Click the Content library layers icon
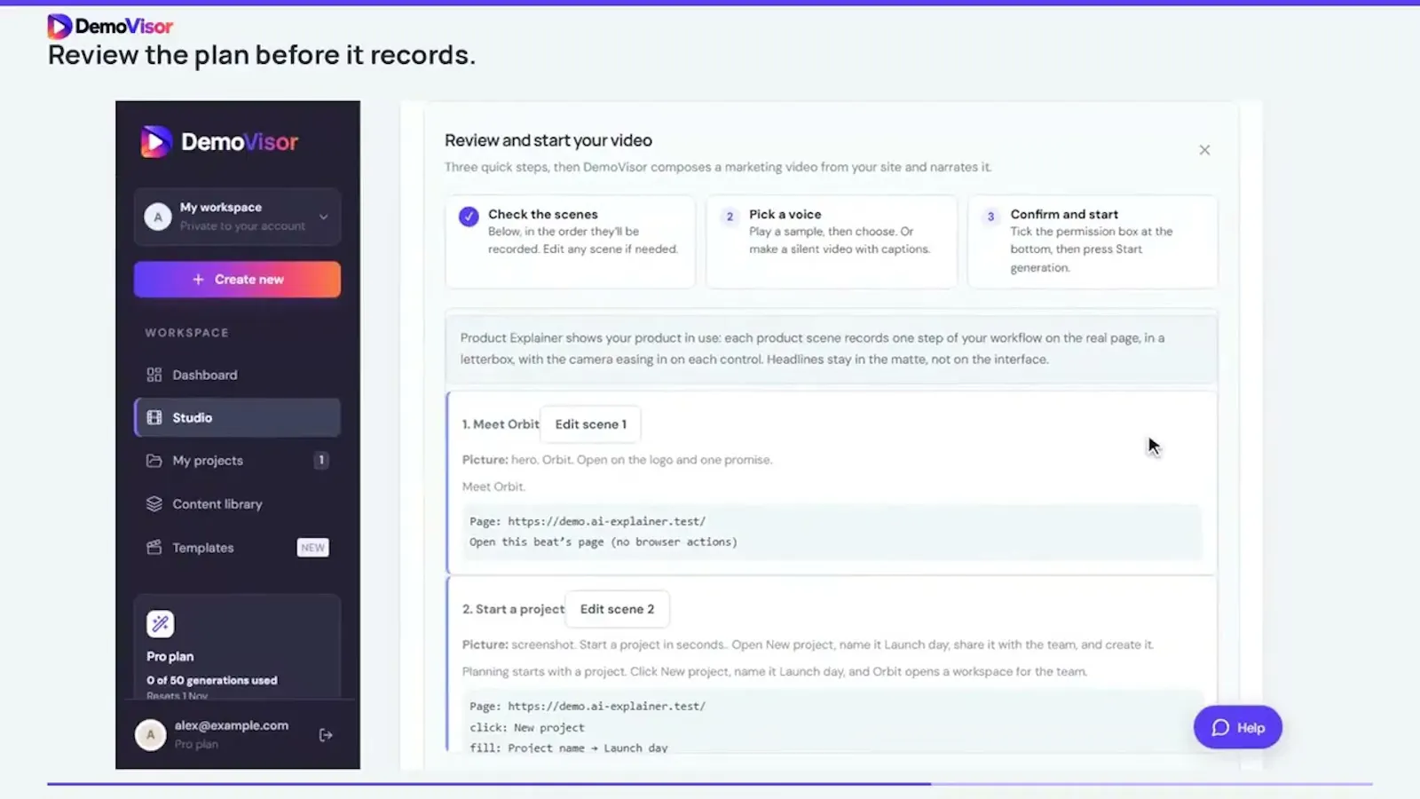 (154, 504)
